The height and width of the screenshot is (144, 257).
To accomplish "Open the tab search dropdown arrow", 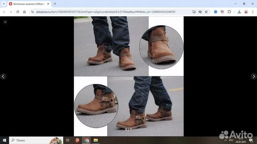I will 4,4.
